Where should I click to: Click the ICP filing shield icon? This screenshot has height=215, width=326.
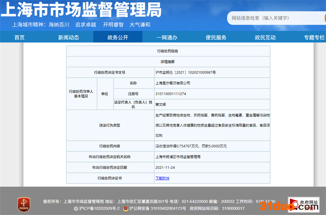(75, 208)
